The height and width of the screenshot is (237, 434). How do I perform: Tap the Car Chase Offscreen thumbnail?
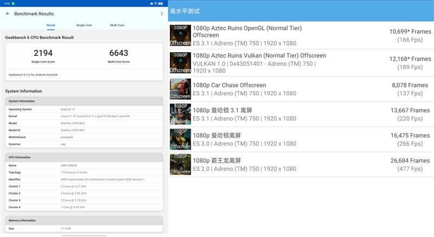click(x=180, y=89)
